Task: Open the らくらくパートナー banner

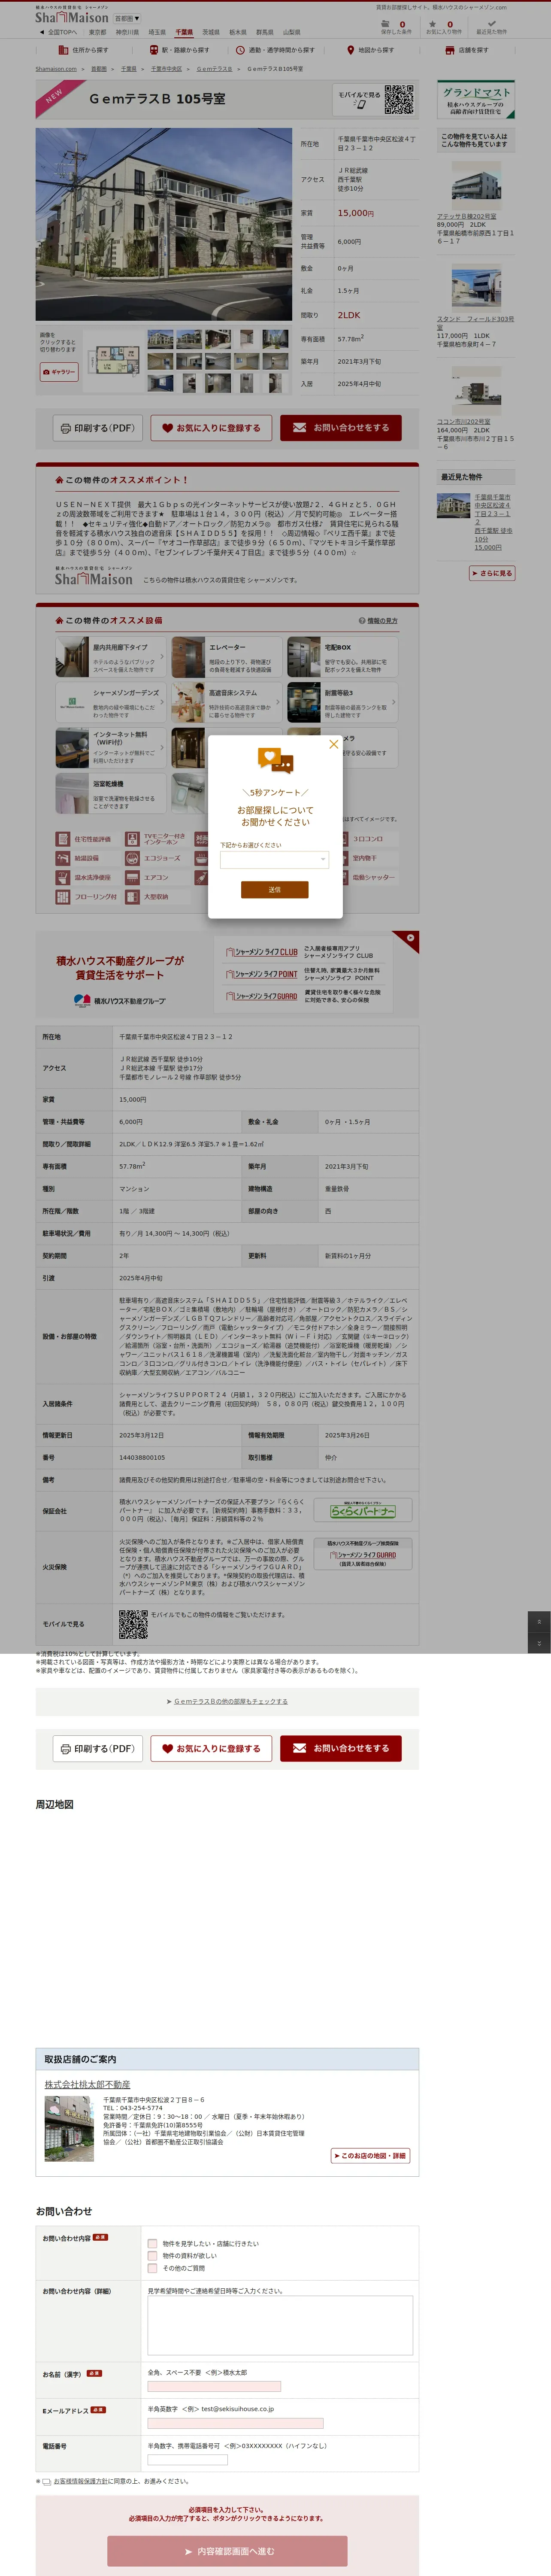Action: [363, 1510]
